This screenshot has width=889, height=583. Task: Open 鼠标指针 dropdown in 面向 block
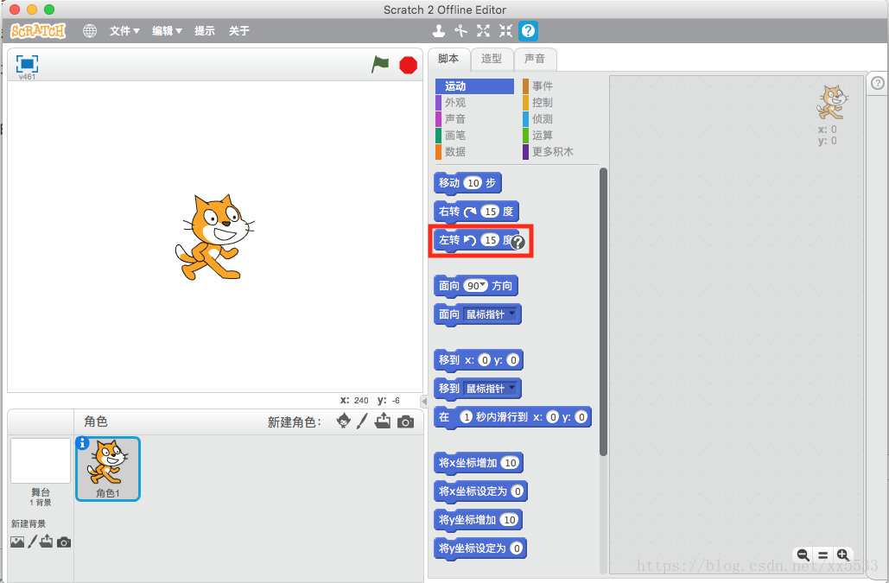point(491,314)
